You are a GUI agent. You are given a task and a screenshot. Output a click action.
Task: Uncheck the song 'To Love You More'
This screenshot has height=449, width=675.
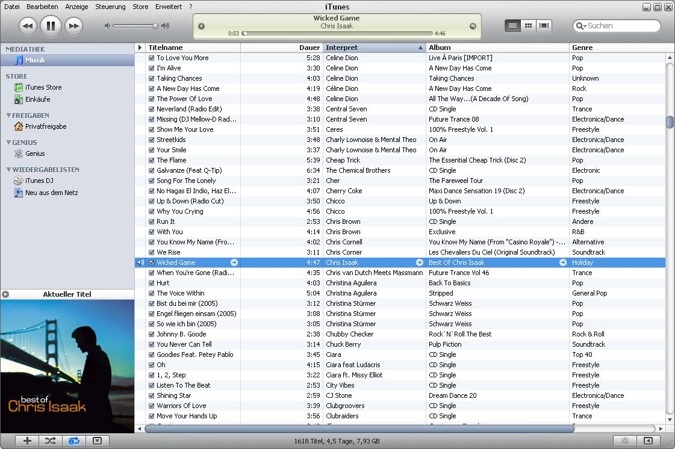pos(152,58)
